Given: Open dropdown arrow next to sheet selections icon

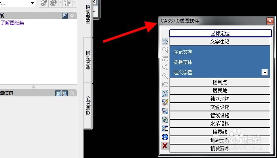Looking at the screenshot, I should tap(75, 3).
